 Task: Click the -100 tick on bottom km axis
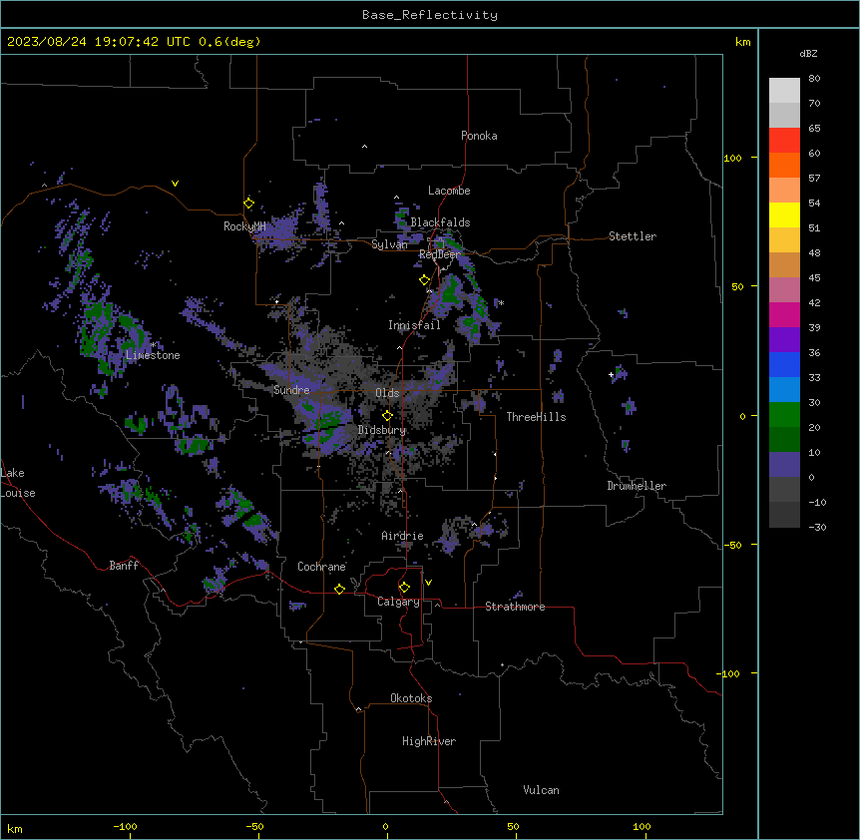125,827
